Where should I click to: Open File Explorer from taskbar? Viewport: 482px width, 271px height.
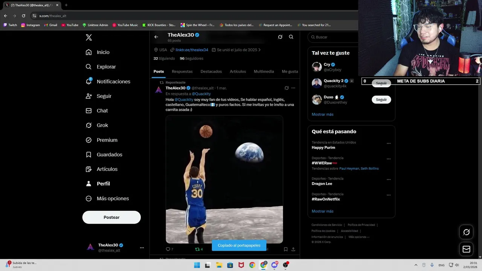click(219, 265)
